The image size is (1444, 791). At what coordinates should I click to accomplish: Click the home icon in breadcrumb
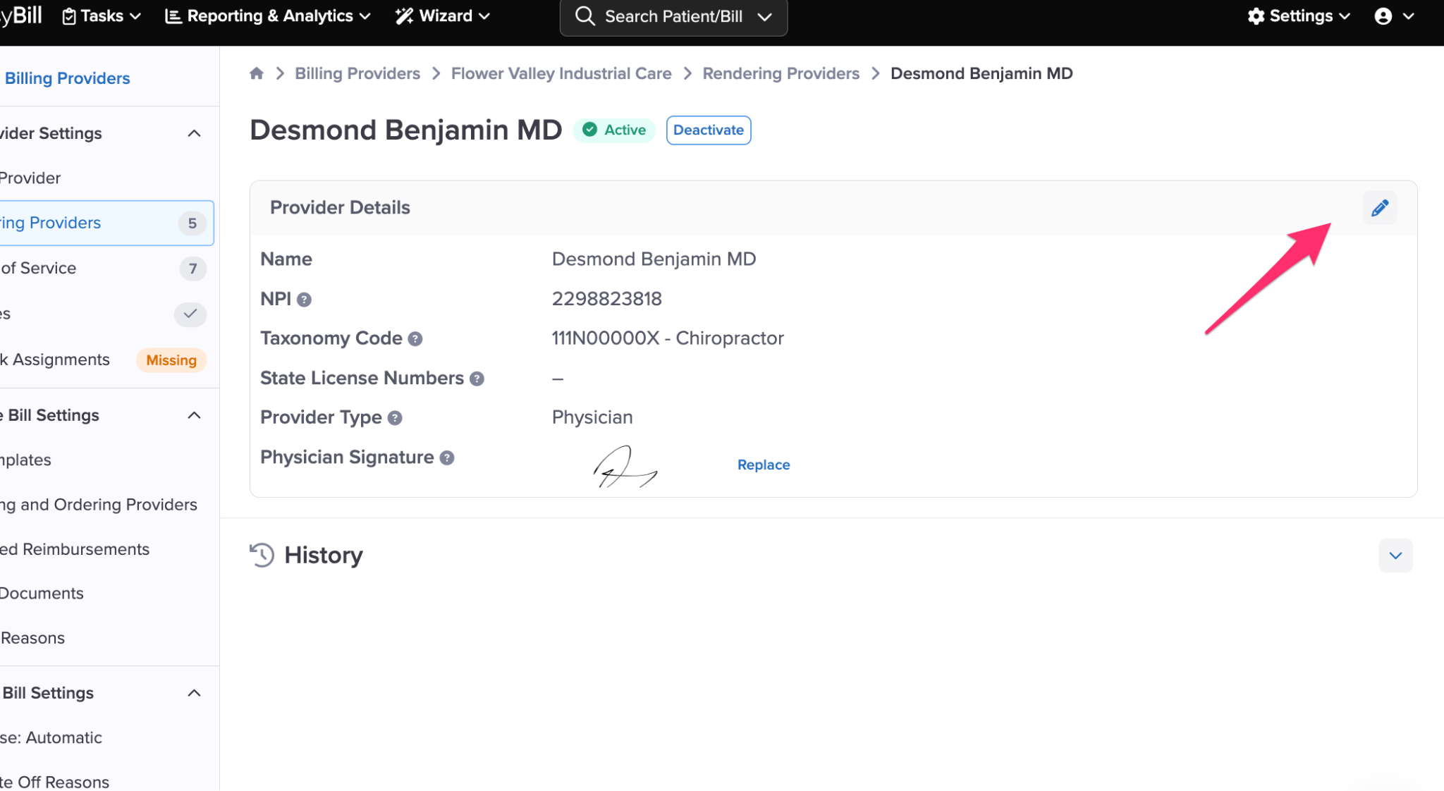[x=257, y=73]
